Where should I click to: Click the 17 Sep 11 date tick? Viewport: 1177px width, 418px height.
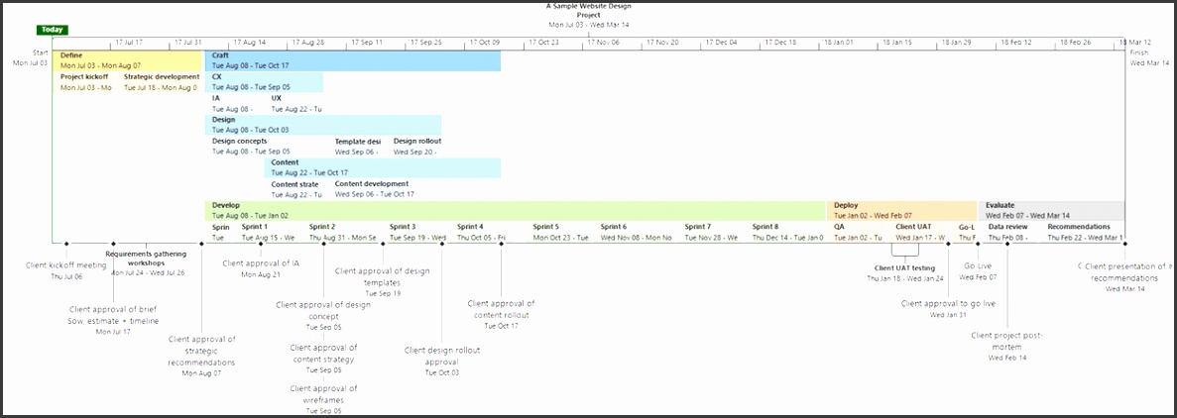coord(366,43)
